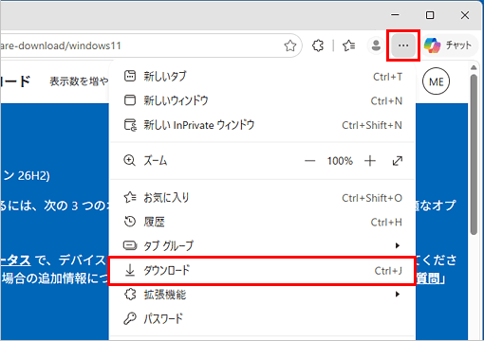Select 新しいタブ menu item
The width and height of the screenshot is (484, 341).
click(x=263, y=77)
